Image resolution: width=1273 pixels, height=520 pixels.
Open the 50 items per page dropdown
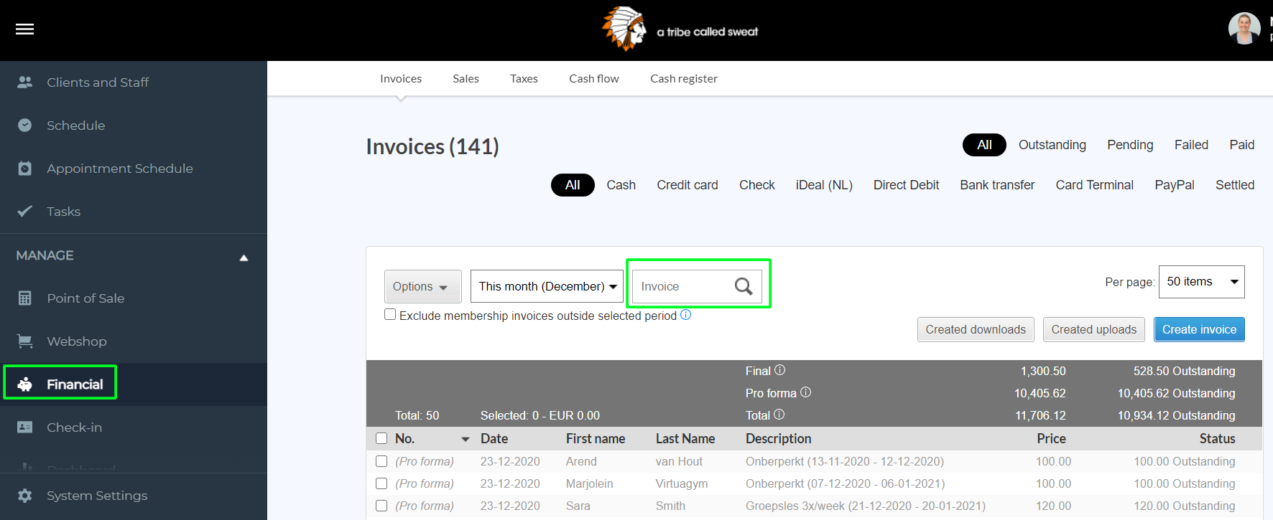(x=1202, y=282)
